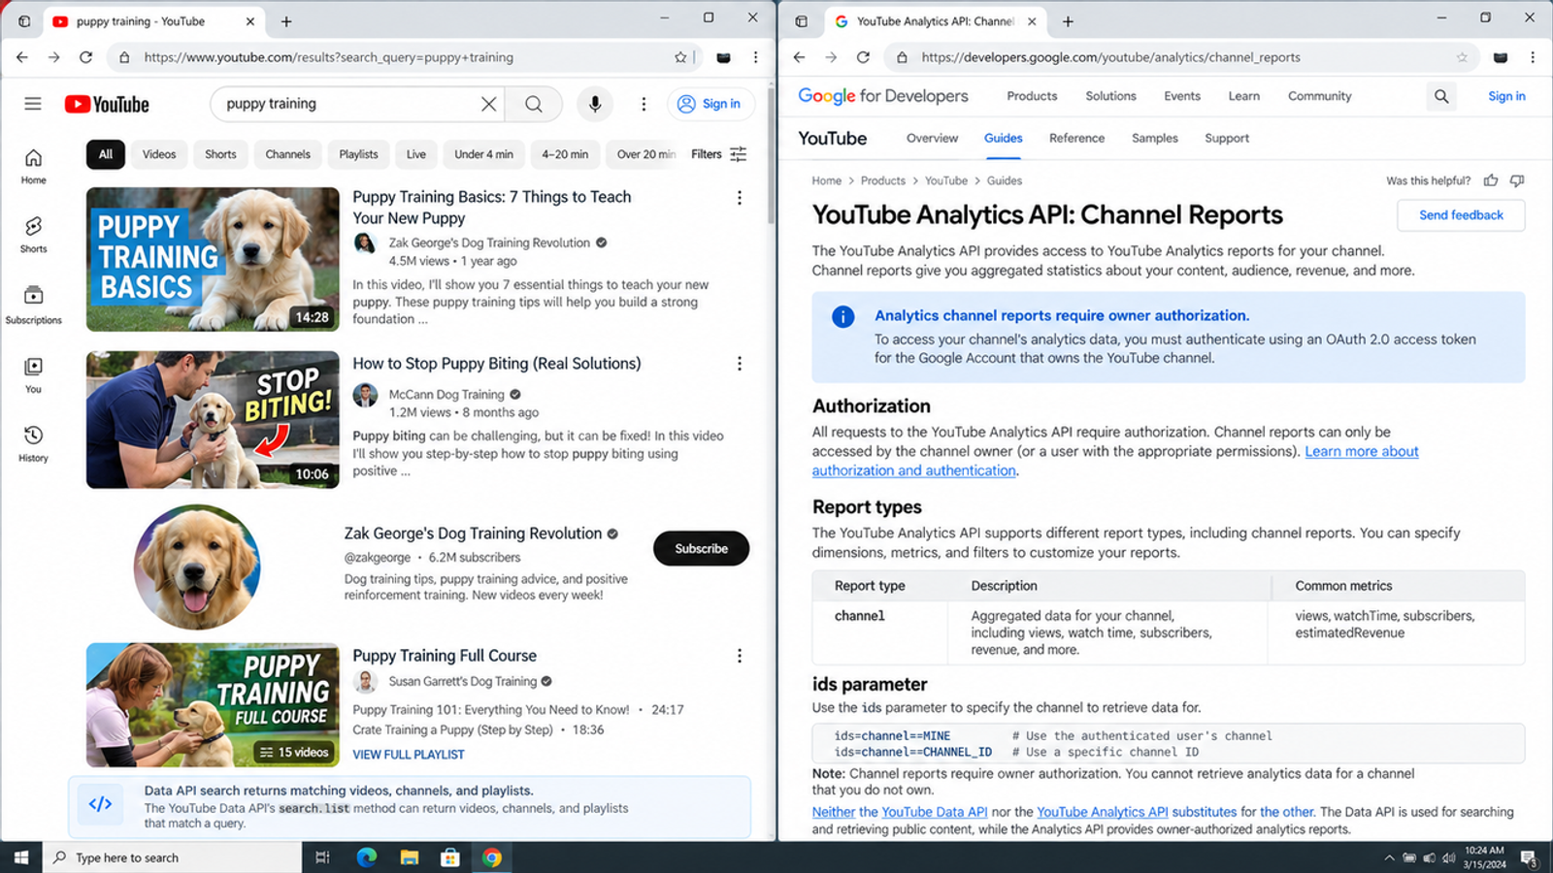Open the Overview tab of YouTube docs
This screenshot has width=1553, height=873.
point(932,139)
